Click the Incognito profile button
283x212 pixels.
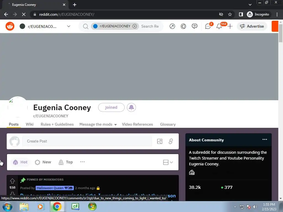point(258,14)
